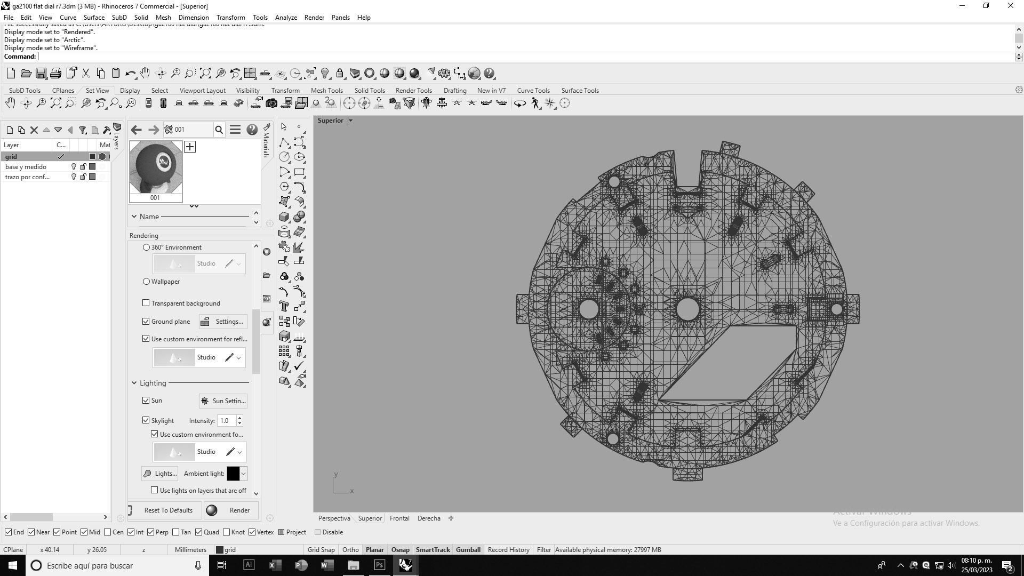Open the materials panel hamburger menu

235,130
